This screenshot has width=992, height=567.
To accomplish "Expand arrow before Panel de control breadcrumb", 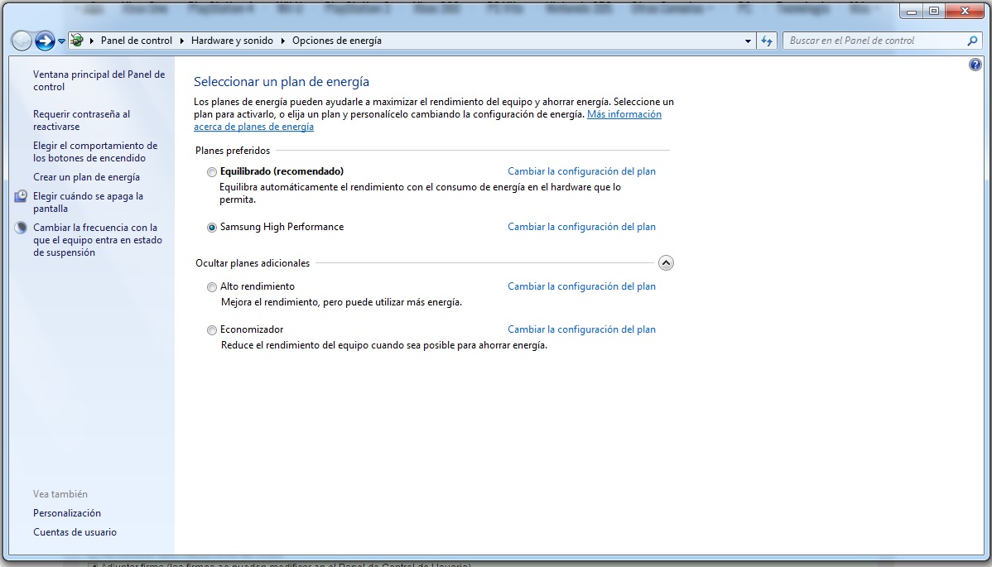I will tap(92, 41).
